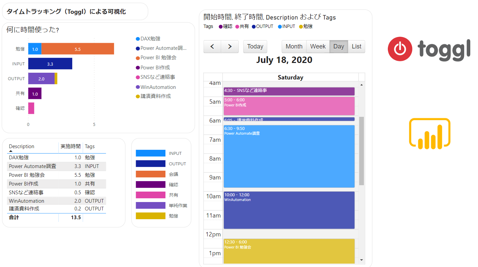478x267 pixels.
Task: Switch calendar to List view
Action: (x=356, y=46)
